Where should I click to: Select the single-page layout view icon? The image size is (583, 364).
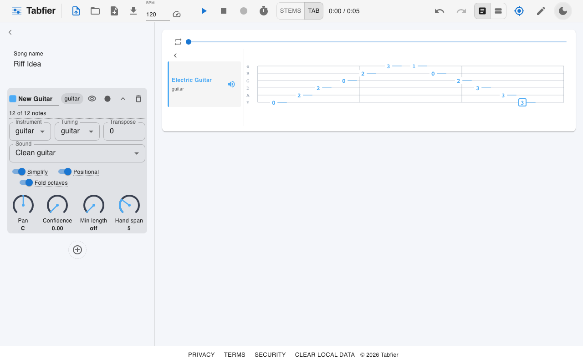click(482, 11)
